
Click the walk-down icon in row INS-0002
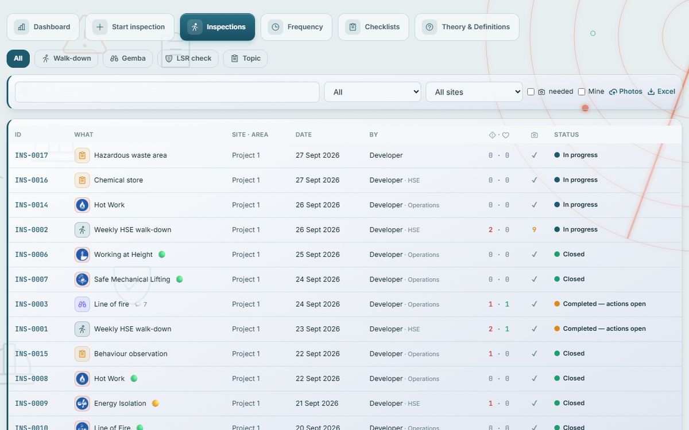click(82, 230)
